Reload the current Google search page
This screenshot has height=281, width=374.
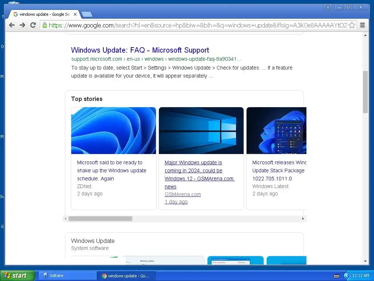click(33, 25)
